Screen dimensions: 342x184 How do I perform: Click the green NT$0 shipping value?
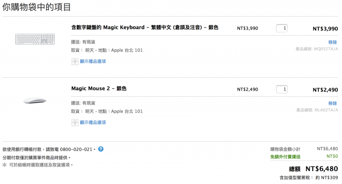pos(332,156)
